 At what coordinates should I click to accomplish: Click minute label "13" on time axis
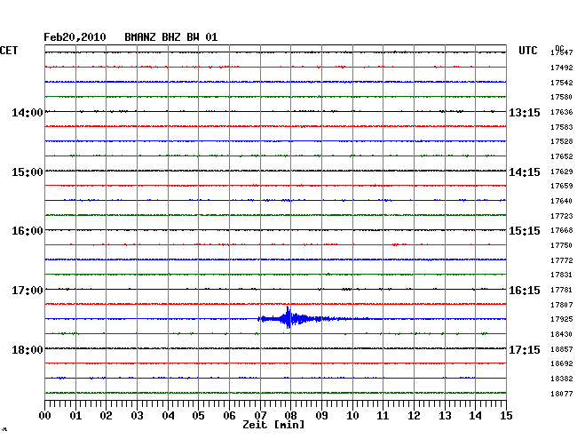[446, 416]
